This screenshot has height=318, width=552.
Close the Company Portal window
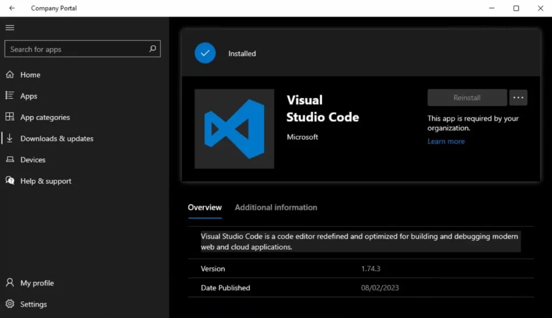[x=540, y=8]
